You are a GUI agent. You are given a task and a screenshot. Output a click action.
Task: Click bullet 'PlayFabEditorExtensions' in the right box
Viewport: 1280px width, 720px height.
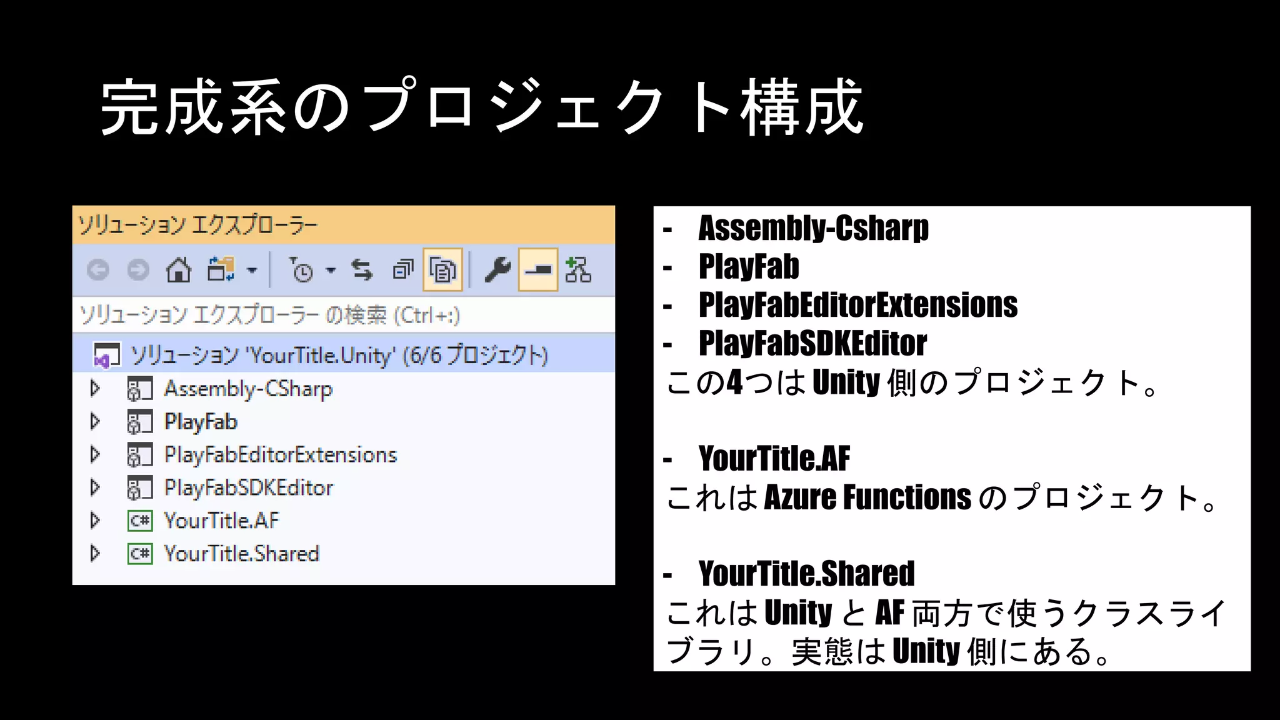(x=858, y=305)
